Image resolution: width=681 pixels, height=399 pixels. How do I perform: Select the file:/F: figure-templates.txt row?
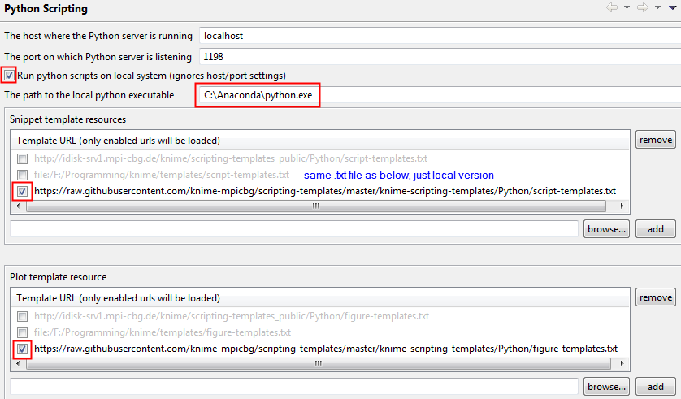(163, 332)
